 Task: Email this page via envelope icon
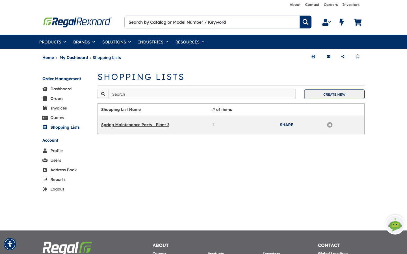(328, 57)
